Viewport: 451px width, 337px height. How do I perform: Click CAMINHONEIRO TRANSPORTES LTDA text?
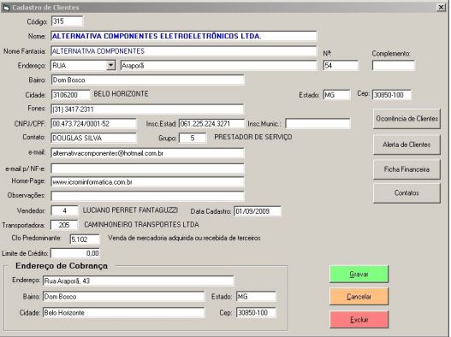pos(141,225)
